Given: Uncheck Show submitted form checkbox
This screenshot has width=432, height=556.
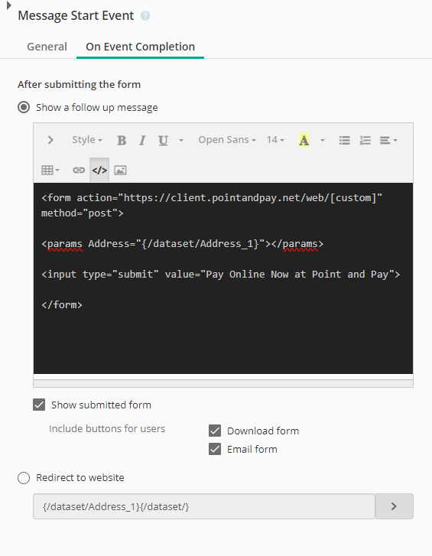Looking at the screenshot, I should [x=39, y=405].
